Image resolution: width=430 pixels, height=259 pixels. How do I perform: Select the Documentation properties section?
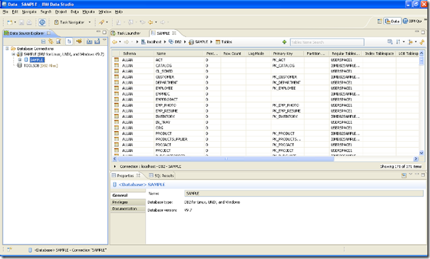click(x=128, y=208)
